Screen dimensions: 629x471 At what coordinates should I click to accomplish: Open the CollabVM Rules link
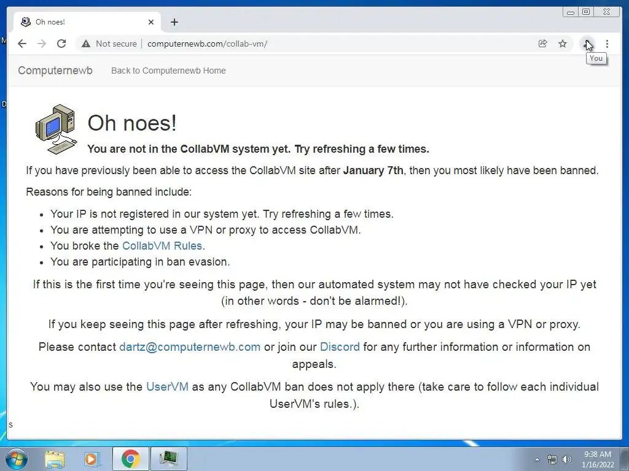coord(162,245)
